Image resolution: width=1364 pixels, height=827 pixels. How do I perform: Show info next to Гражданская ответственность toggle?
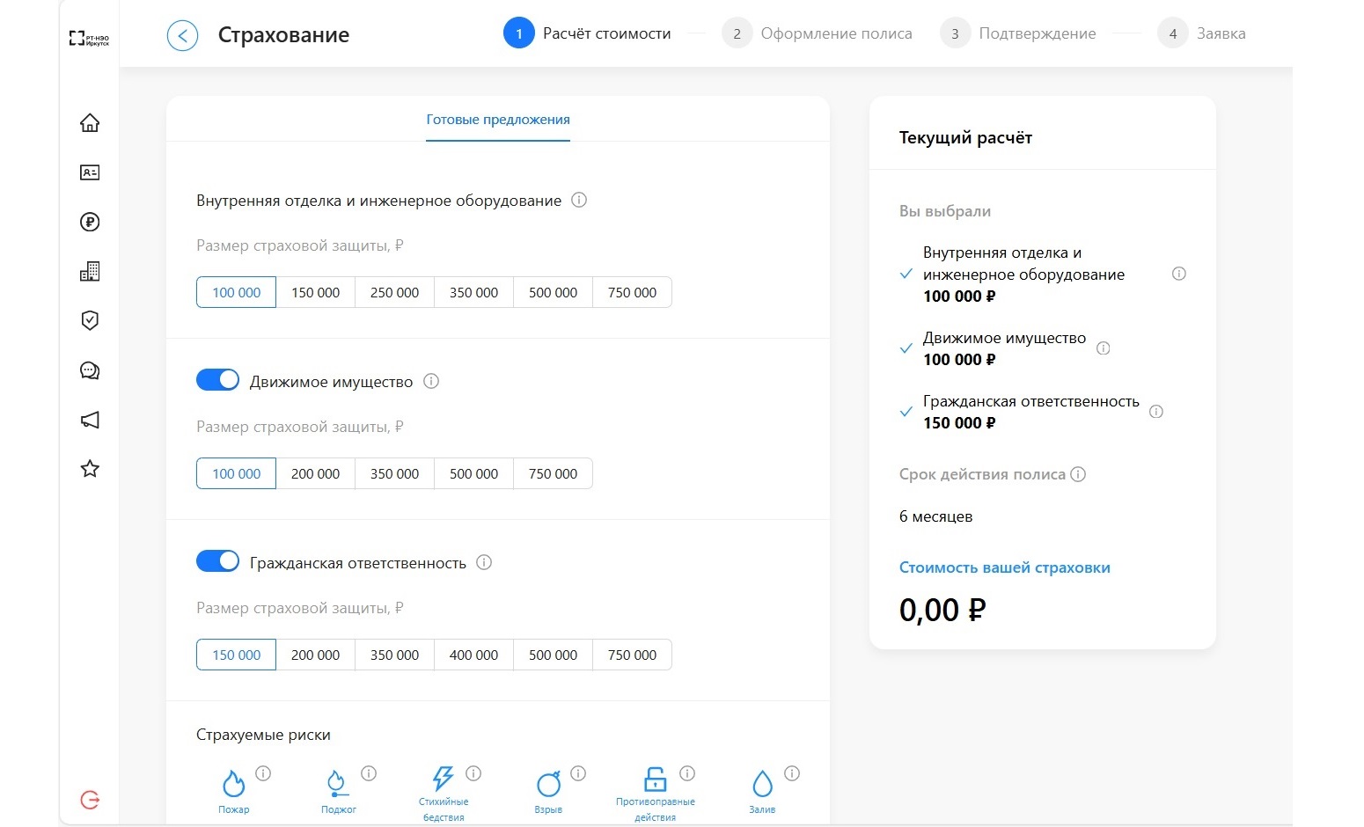484,562
